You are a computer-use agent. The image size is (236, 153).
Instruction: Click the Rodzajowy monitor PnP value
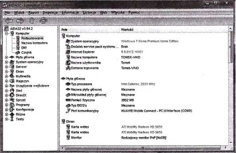[144, 138]
